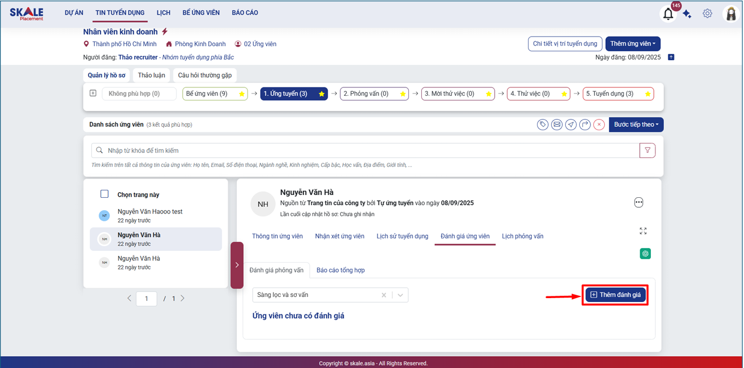The image size is (744, 368).
Task: Open the 'Bước tiếp theo' dropdown
Action: [636, 125]
